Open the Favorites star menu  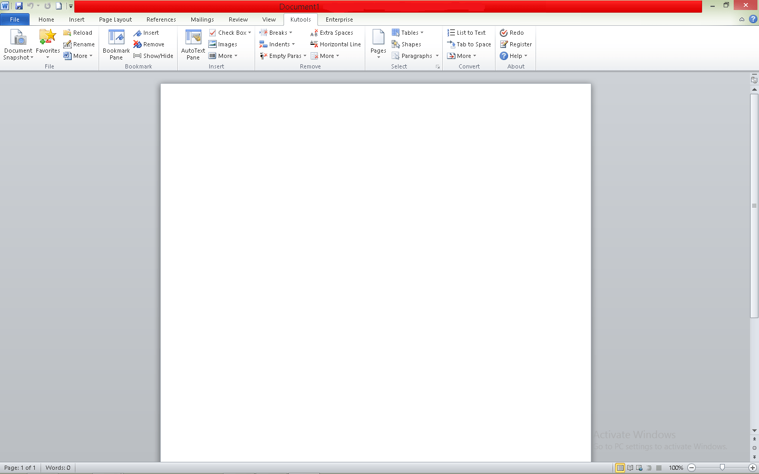click(x=47, y=44)
